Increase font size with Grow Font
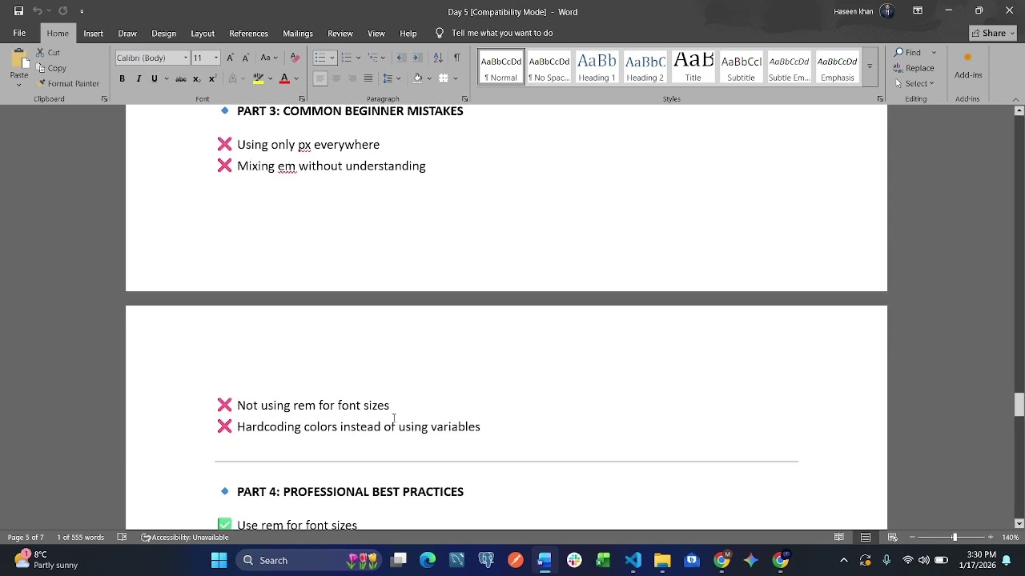This screenshot has height=576, width=1025. pos(231,58)
